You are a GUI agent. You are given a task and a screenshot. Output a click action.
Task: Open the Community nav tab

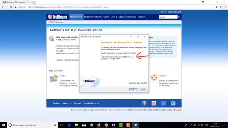click(131, 17)
